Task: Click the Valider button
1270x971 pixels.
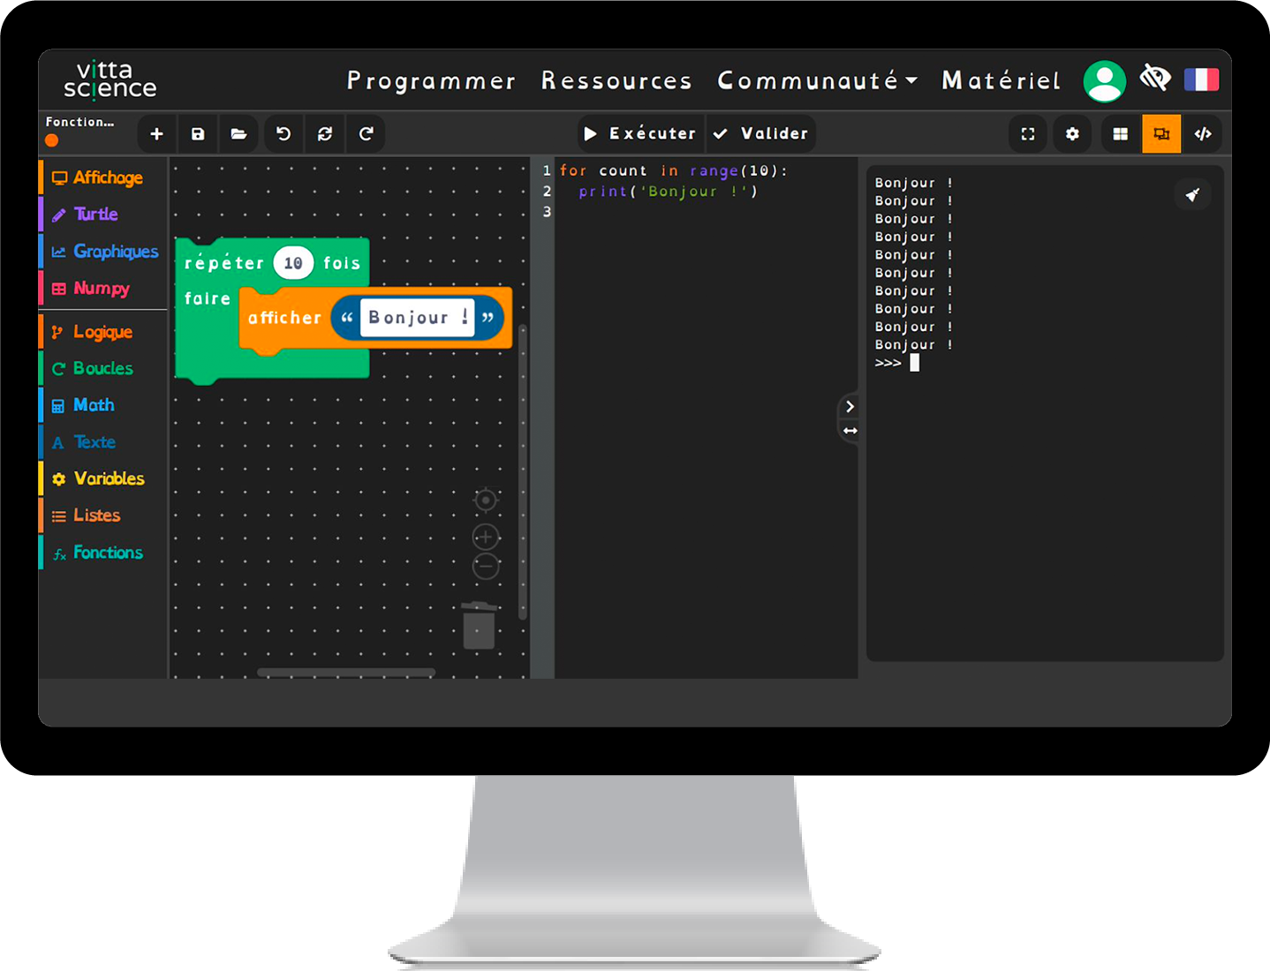Action: pos(760,133)
